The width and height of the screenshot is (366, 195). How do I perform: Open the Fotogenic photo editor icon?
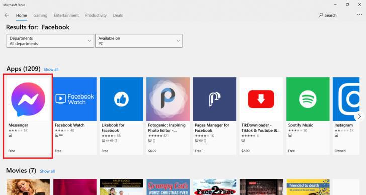(168, 99)
